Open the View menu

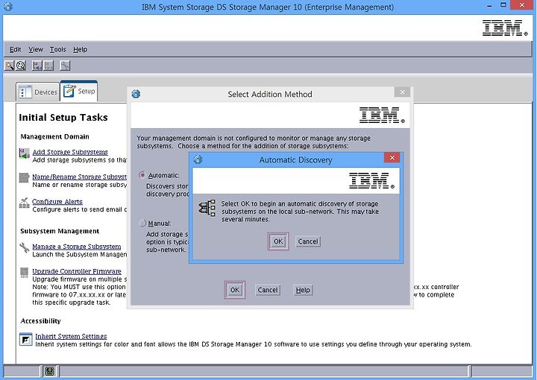click(x=36, y=49)
